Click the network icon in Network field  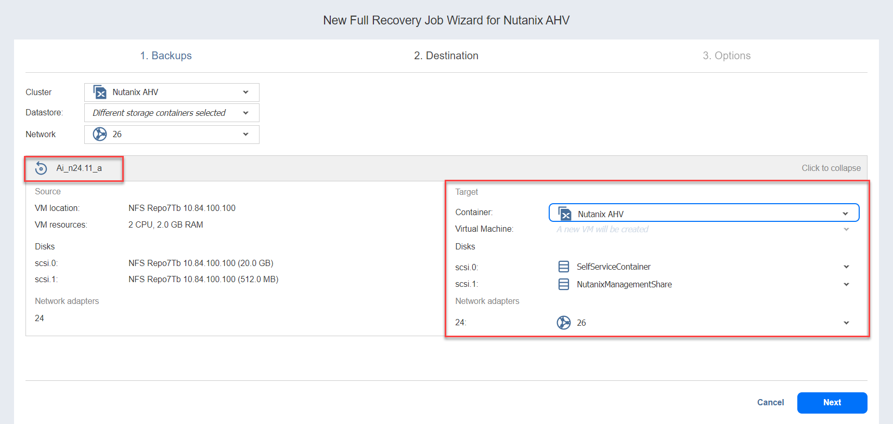point(100,134)
